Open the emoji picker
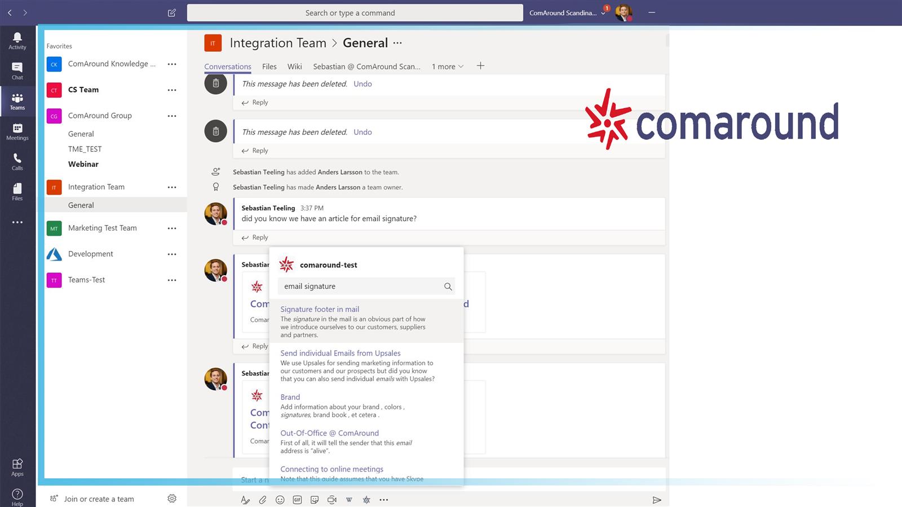902x507 pixels. [x=280, y=500]
